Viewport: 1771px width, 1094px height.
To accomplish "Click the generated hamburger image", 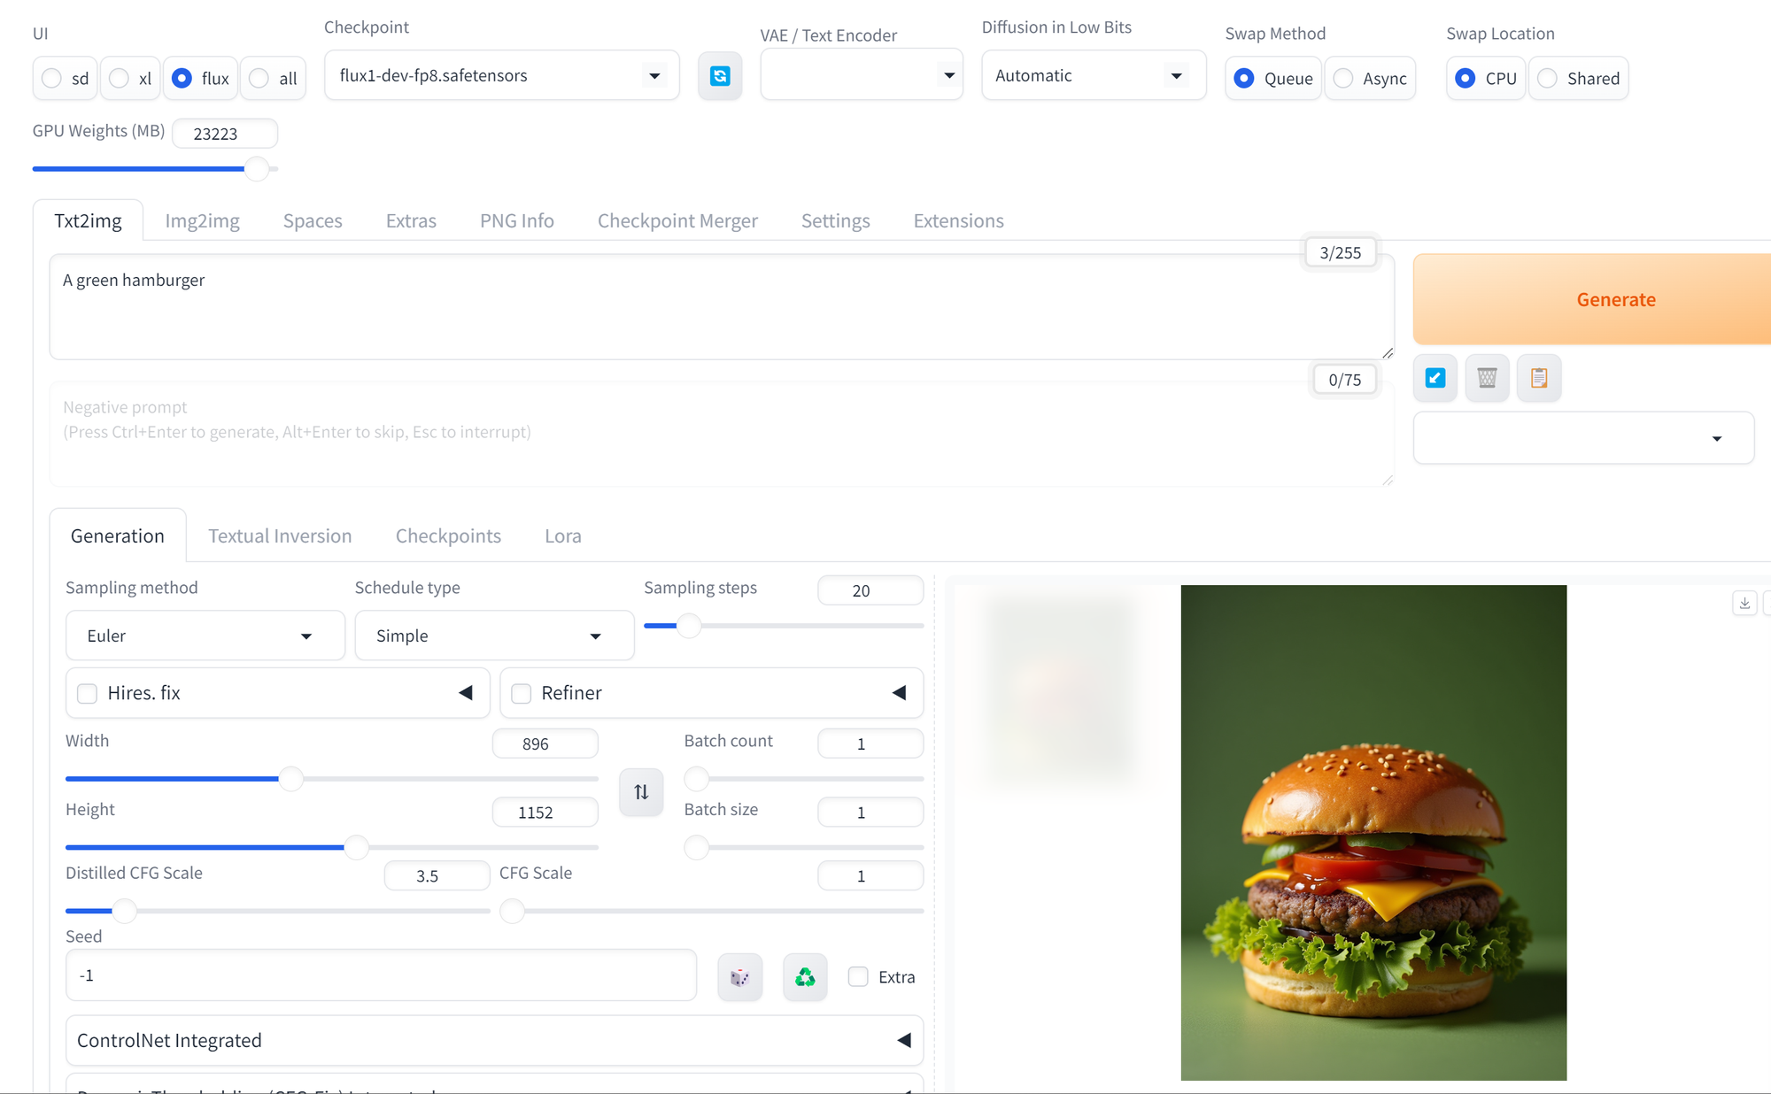I will click(1373, 832).
